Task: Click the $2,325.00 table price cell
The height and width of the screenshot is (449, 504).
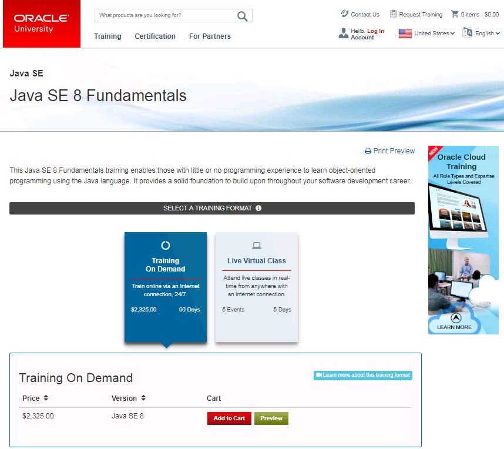Action: coord(38,416)
